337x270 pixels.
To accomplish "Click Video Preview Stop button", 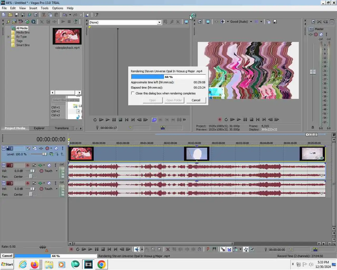I will 251,119.
